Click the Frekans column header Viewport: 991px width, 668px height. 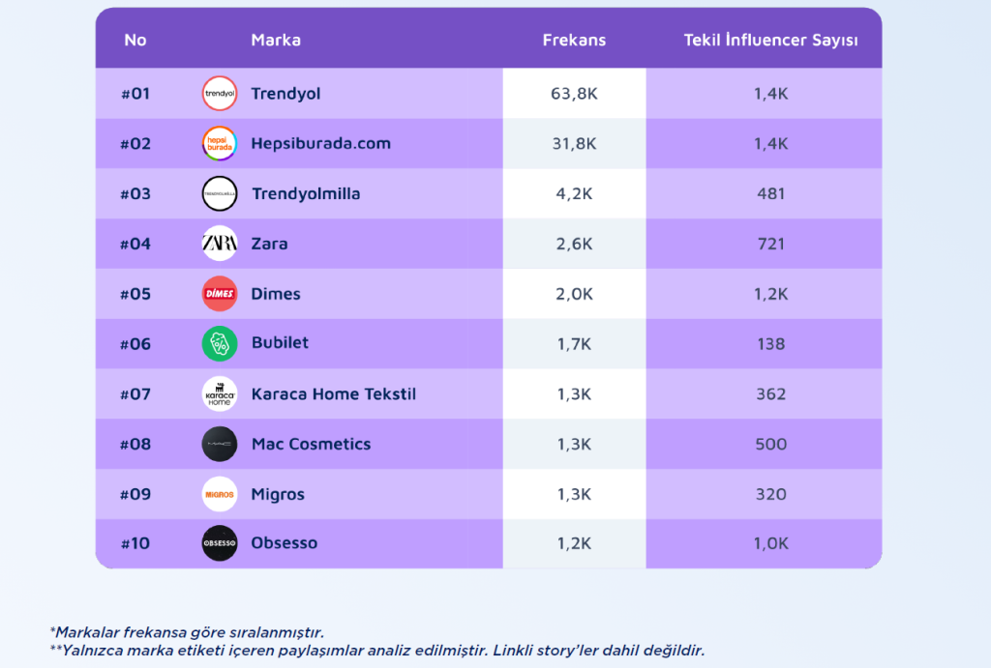(574, 40)
